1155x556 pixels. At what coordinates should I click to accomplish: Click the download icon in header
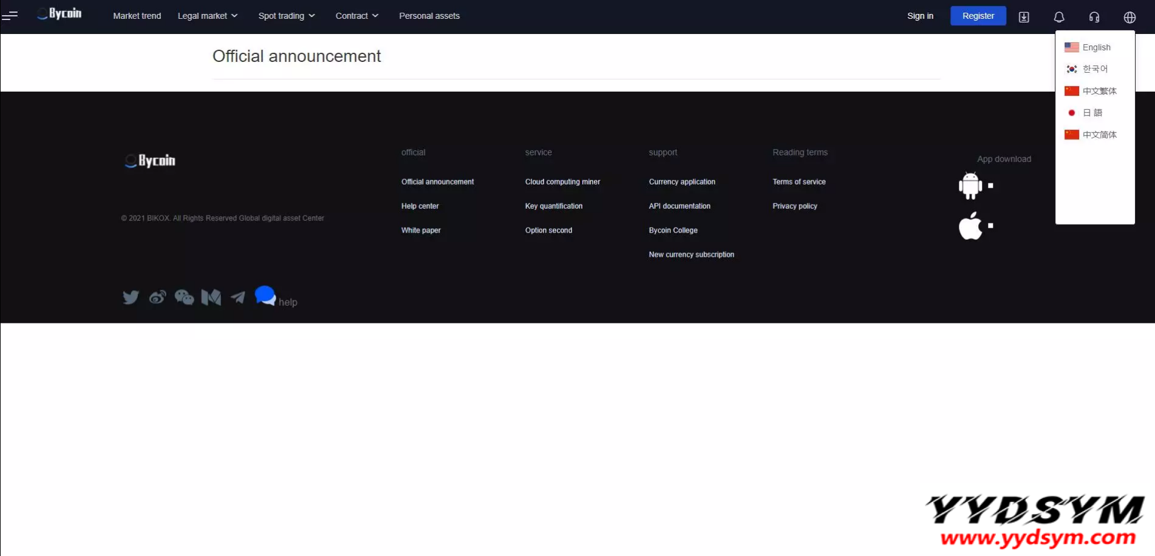click(x=1024, y=17)
